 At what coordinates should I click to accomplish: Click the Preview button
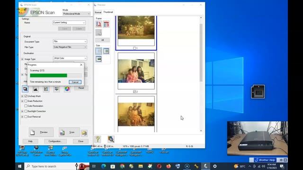[41, 132]
